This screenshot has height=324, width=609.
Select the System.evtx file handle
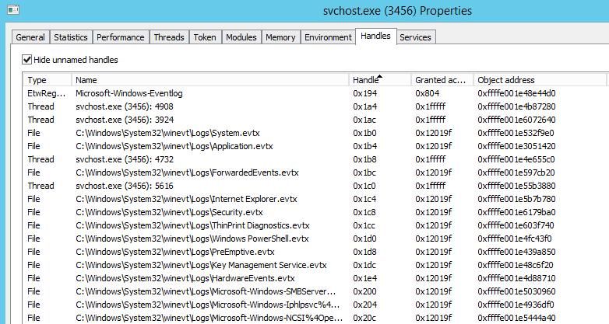pos(315,133)
